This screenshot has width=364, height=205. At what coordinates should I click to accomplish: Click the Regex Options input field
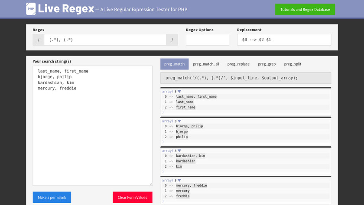pyautogui.click(x=207, y=40)
